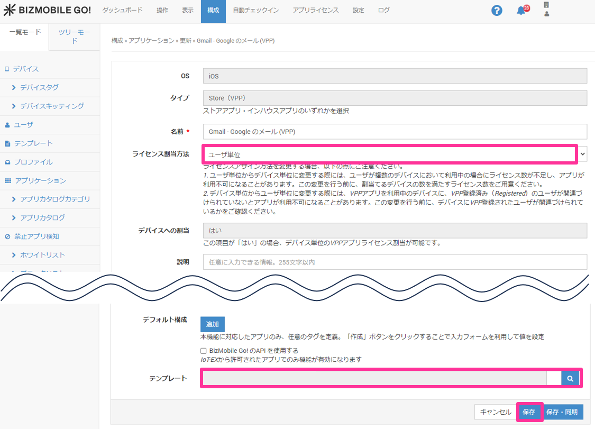Click the 追加 button for デフォルト構成
This screenshot has height=429, width=595.
(x=212, y=324)
